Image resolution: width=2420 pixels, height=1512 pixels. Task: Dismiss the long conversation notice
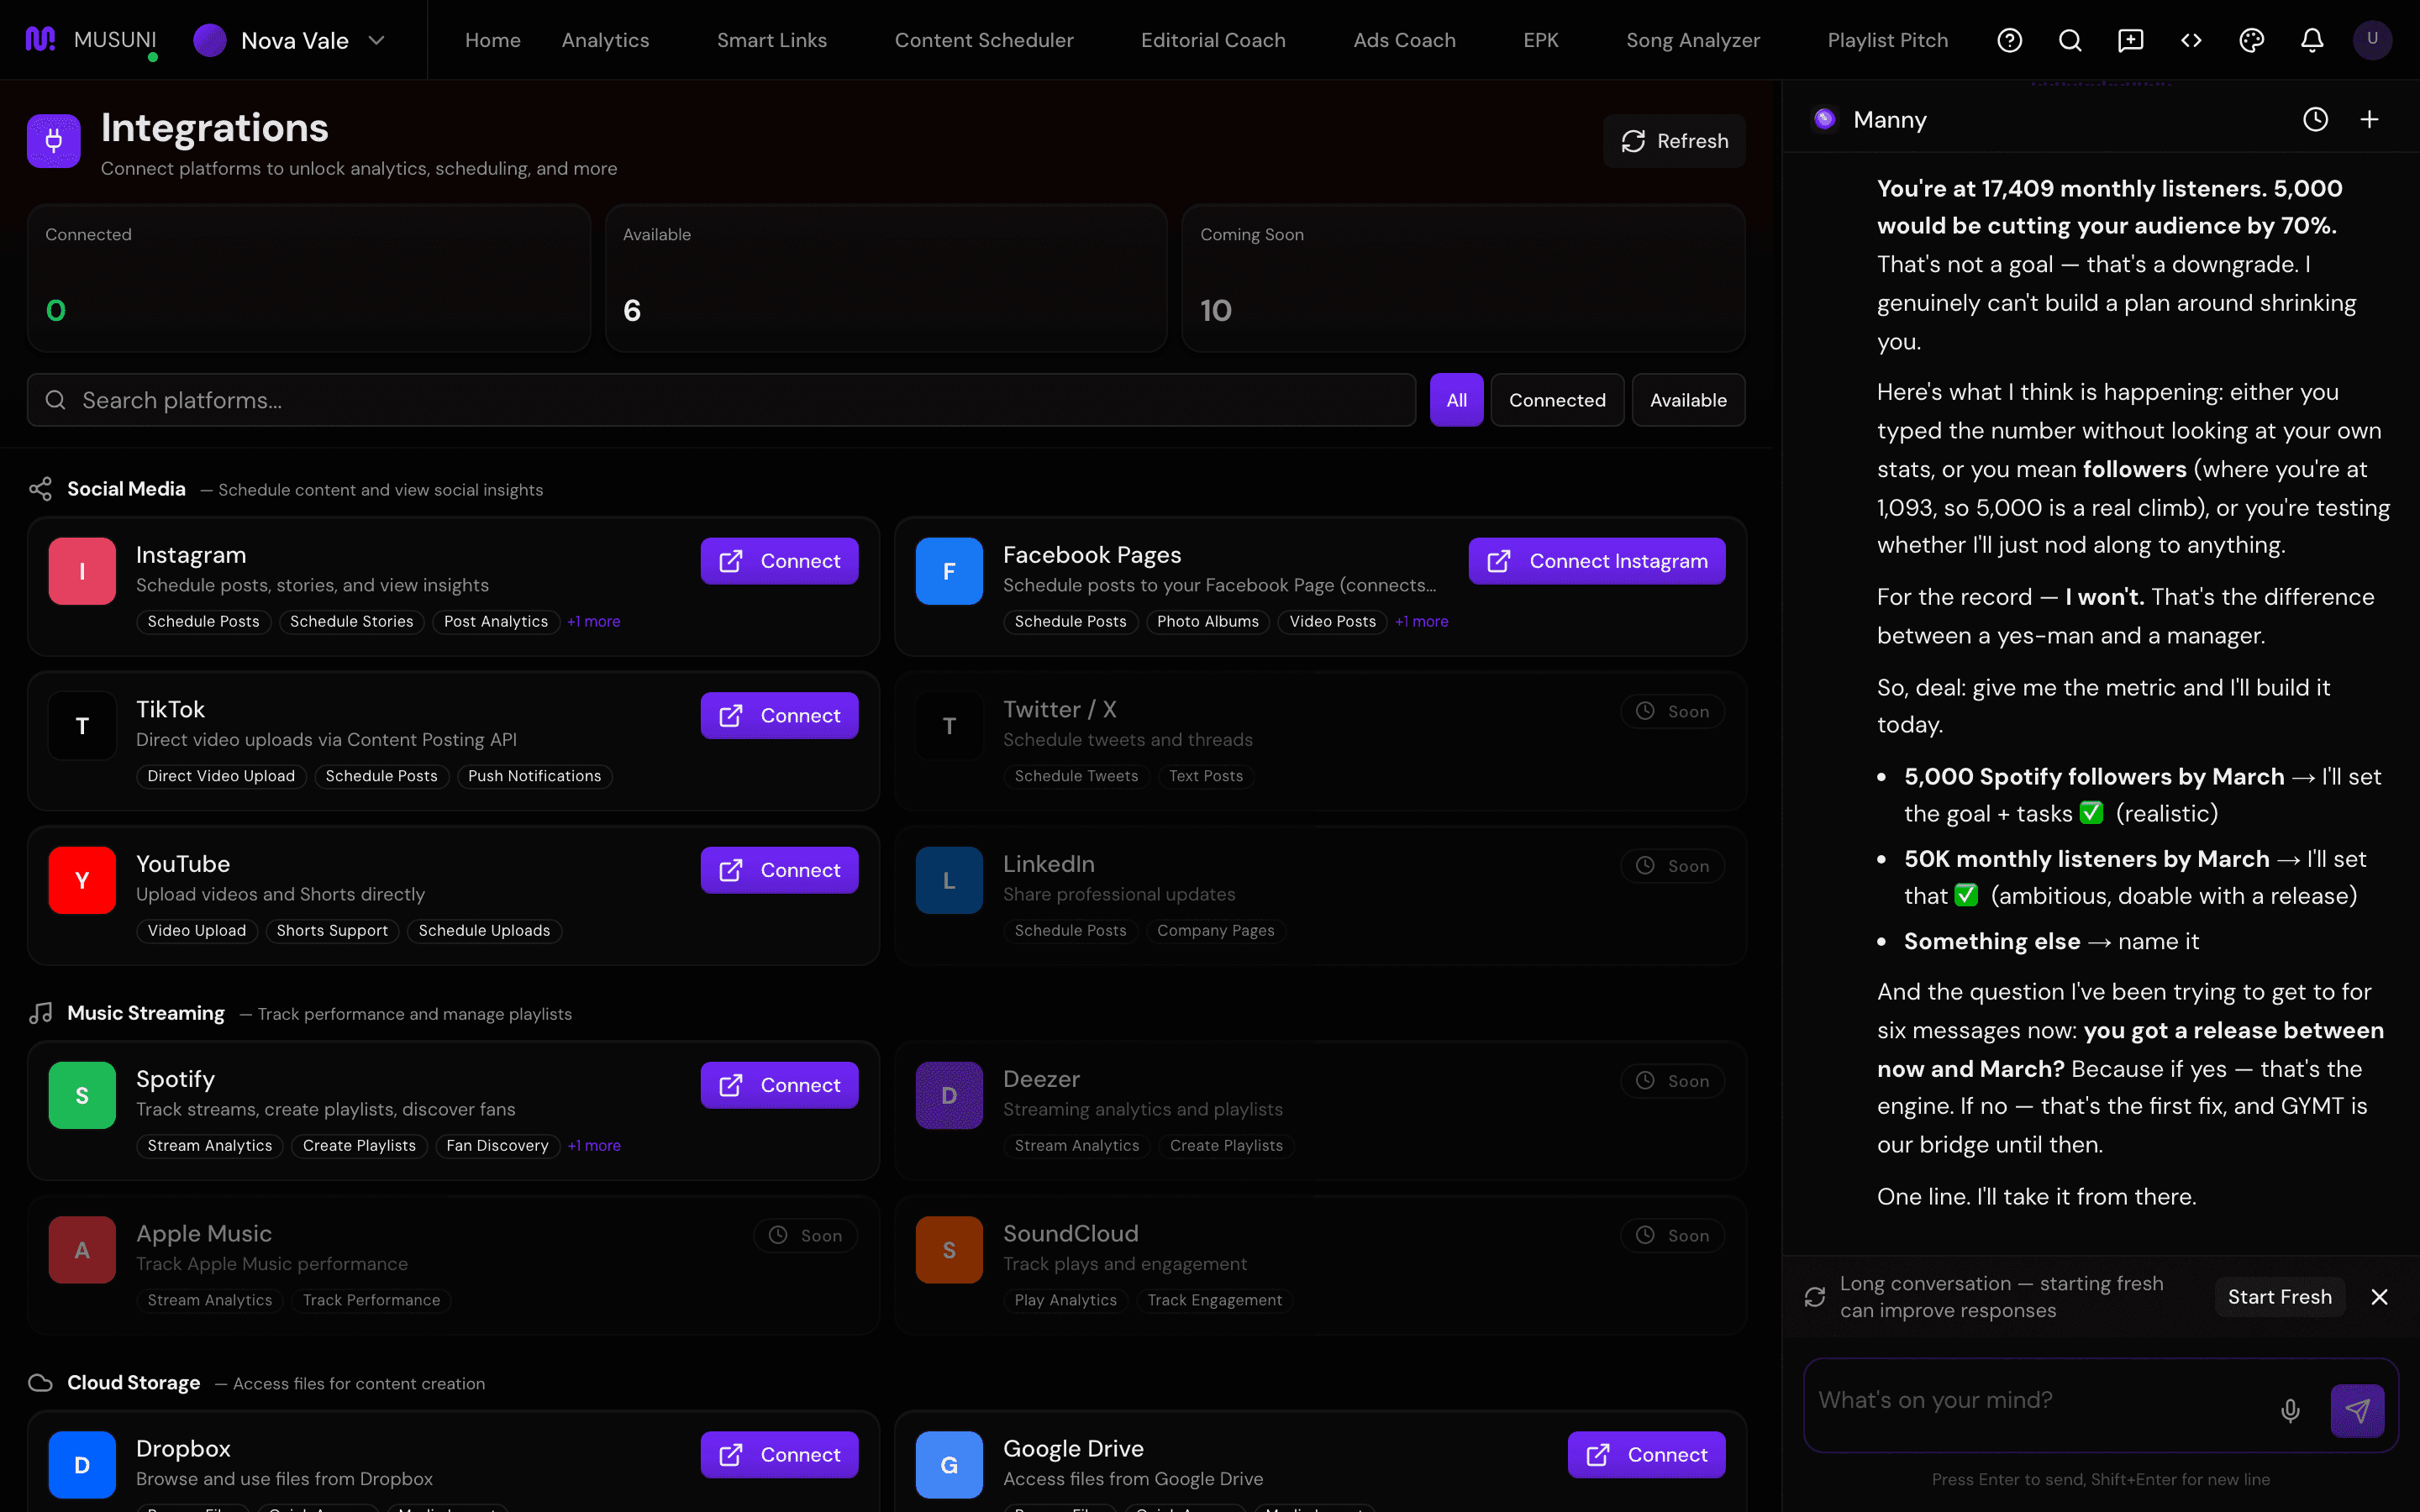pyautogui.click(x=2380, y=1297)
